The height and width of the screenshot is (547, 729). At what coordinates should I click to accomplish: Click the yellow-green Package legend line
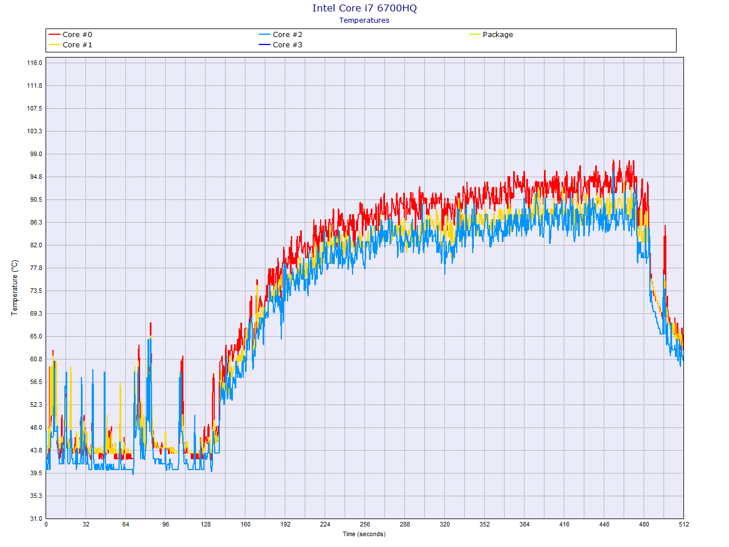474,35
